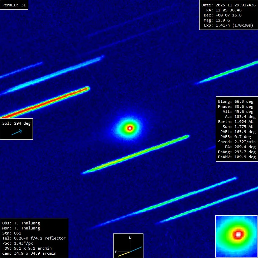Click the Cam: 34.9 x 34.9 arcmin line
Viewport: 258px width, 258px height.
[29, 253]
